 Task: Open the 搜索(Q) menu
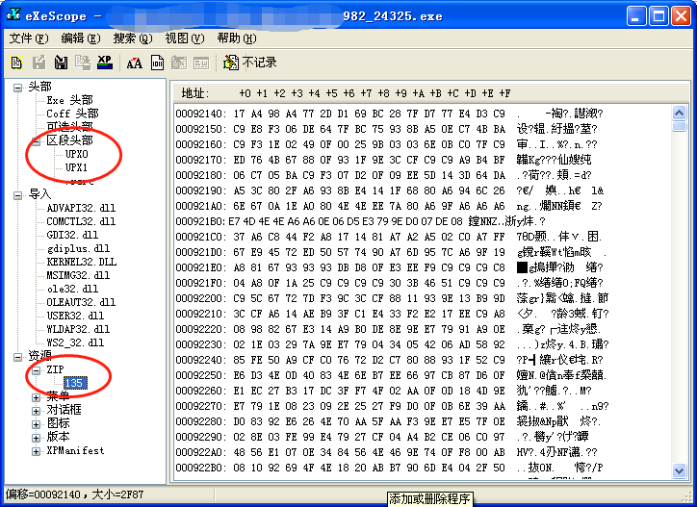133,38
